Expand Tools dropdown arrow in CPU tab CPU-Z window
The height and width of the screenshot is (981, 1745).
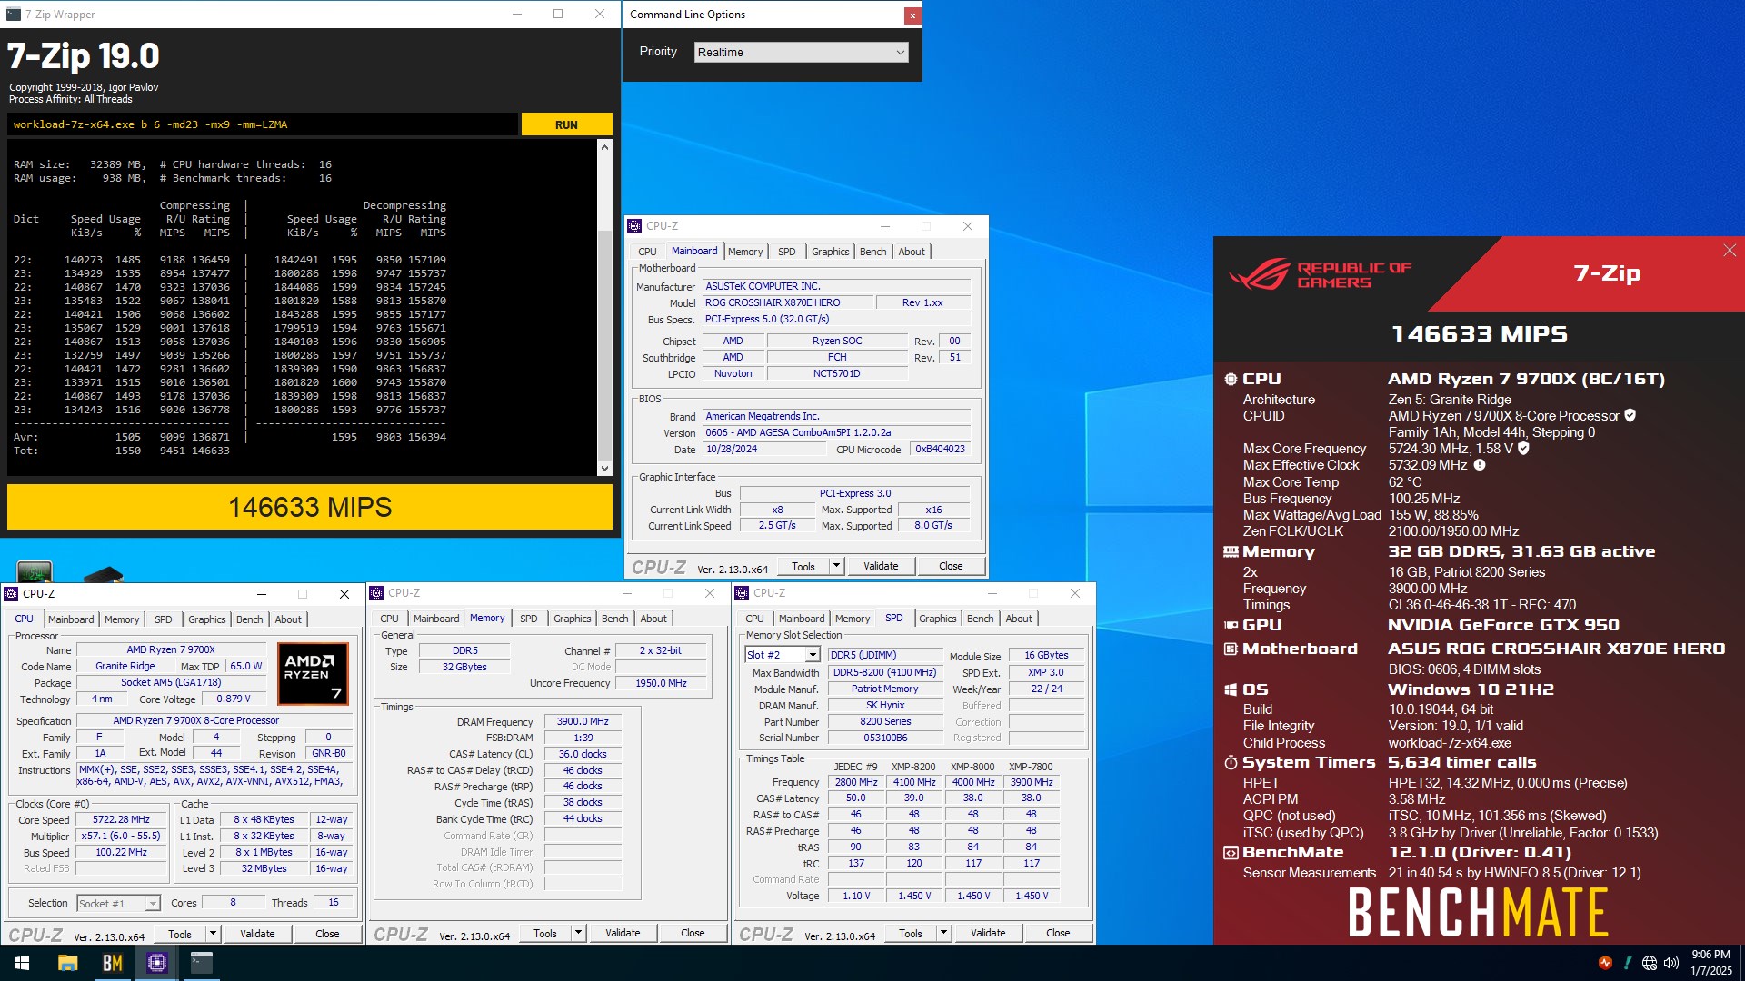click(214, 934)
